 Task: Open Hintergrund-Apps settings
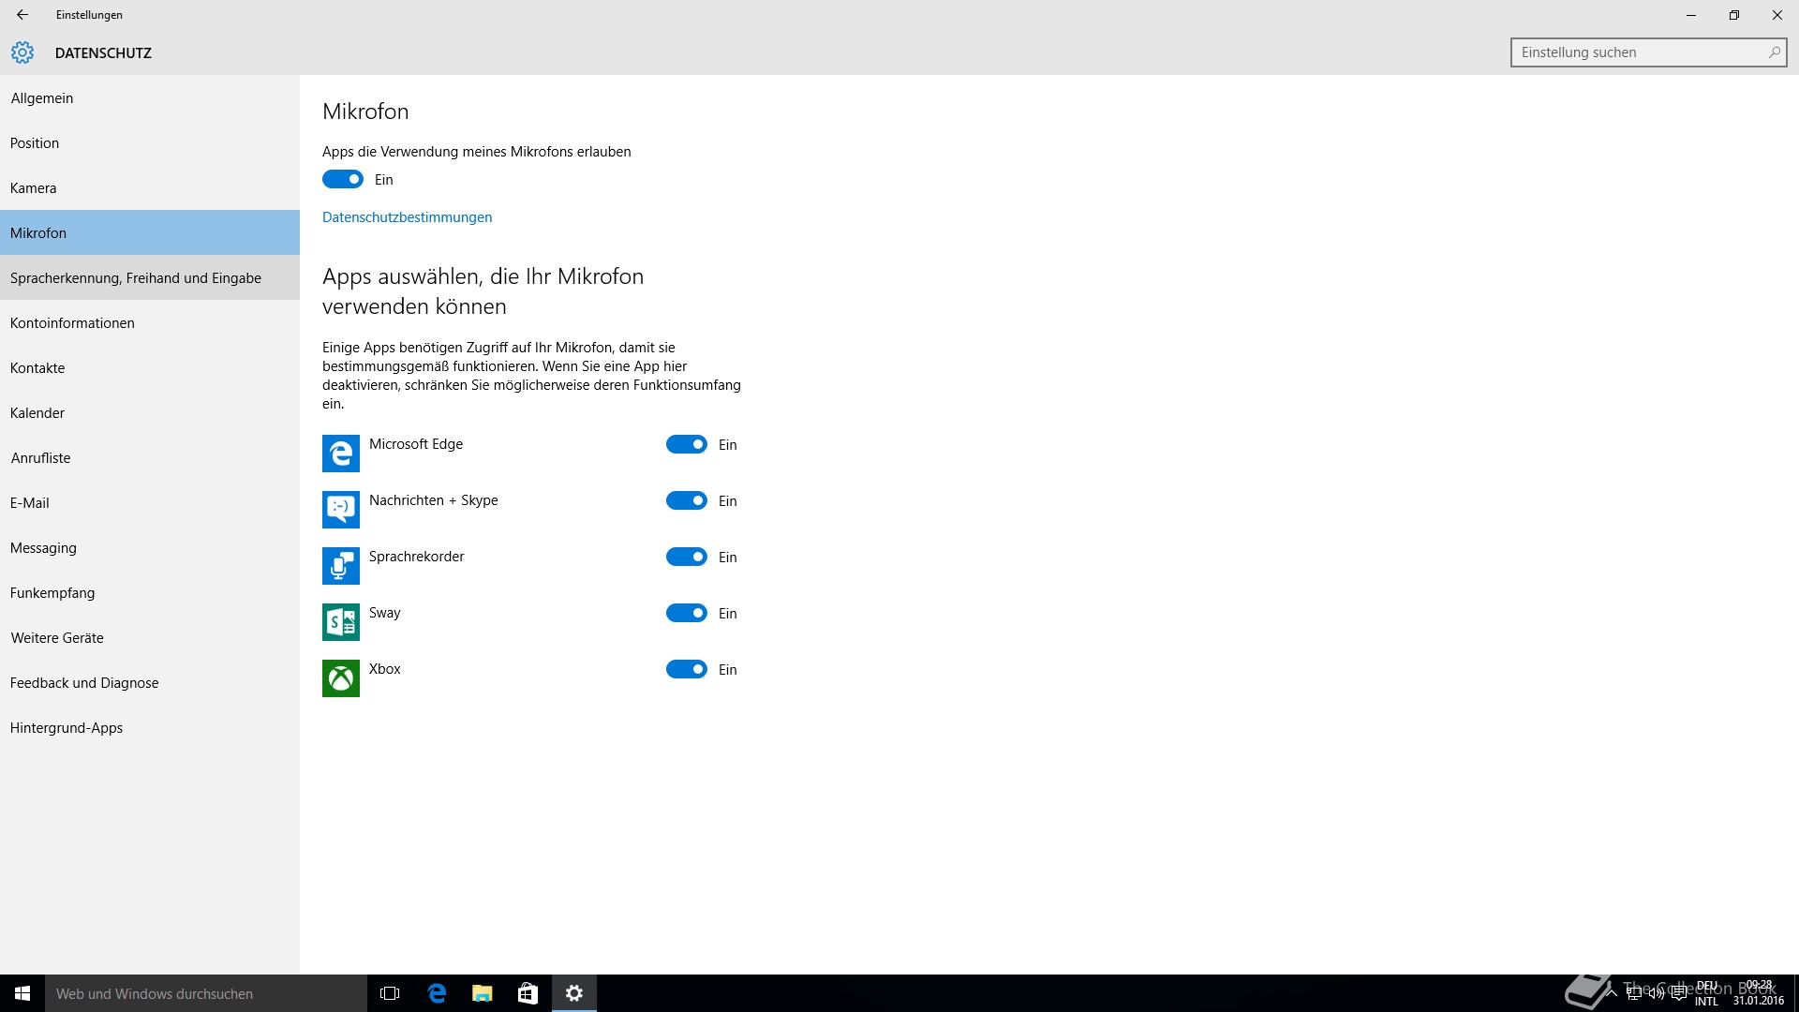pos(150,727)
